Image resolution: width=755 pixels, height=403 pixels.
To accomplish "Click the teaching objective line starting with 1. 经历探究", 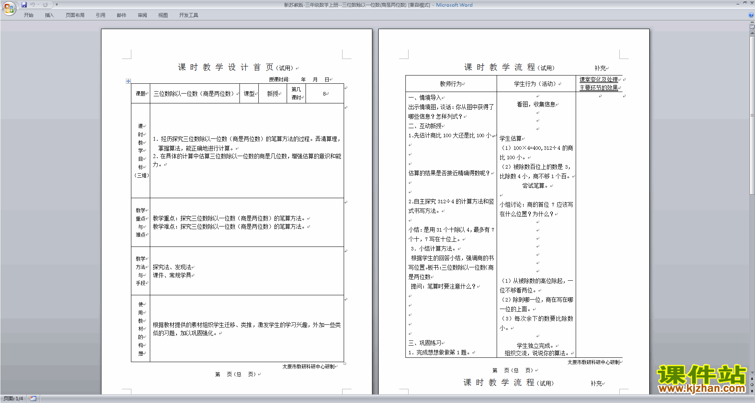I will [x=247, y=139].
